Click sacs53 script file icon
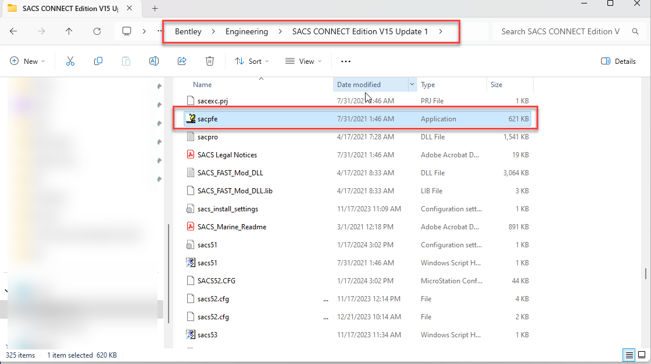This screenshot has width=651, height=364. click(191, 335)
